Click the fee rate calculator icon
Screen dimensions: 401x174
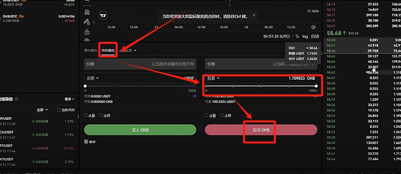tap(86, 142)
